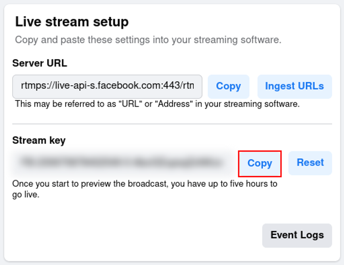Click the 'five hours to go live' note

pyautogui.click(x=145, y=189)
